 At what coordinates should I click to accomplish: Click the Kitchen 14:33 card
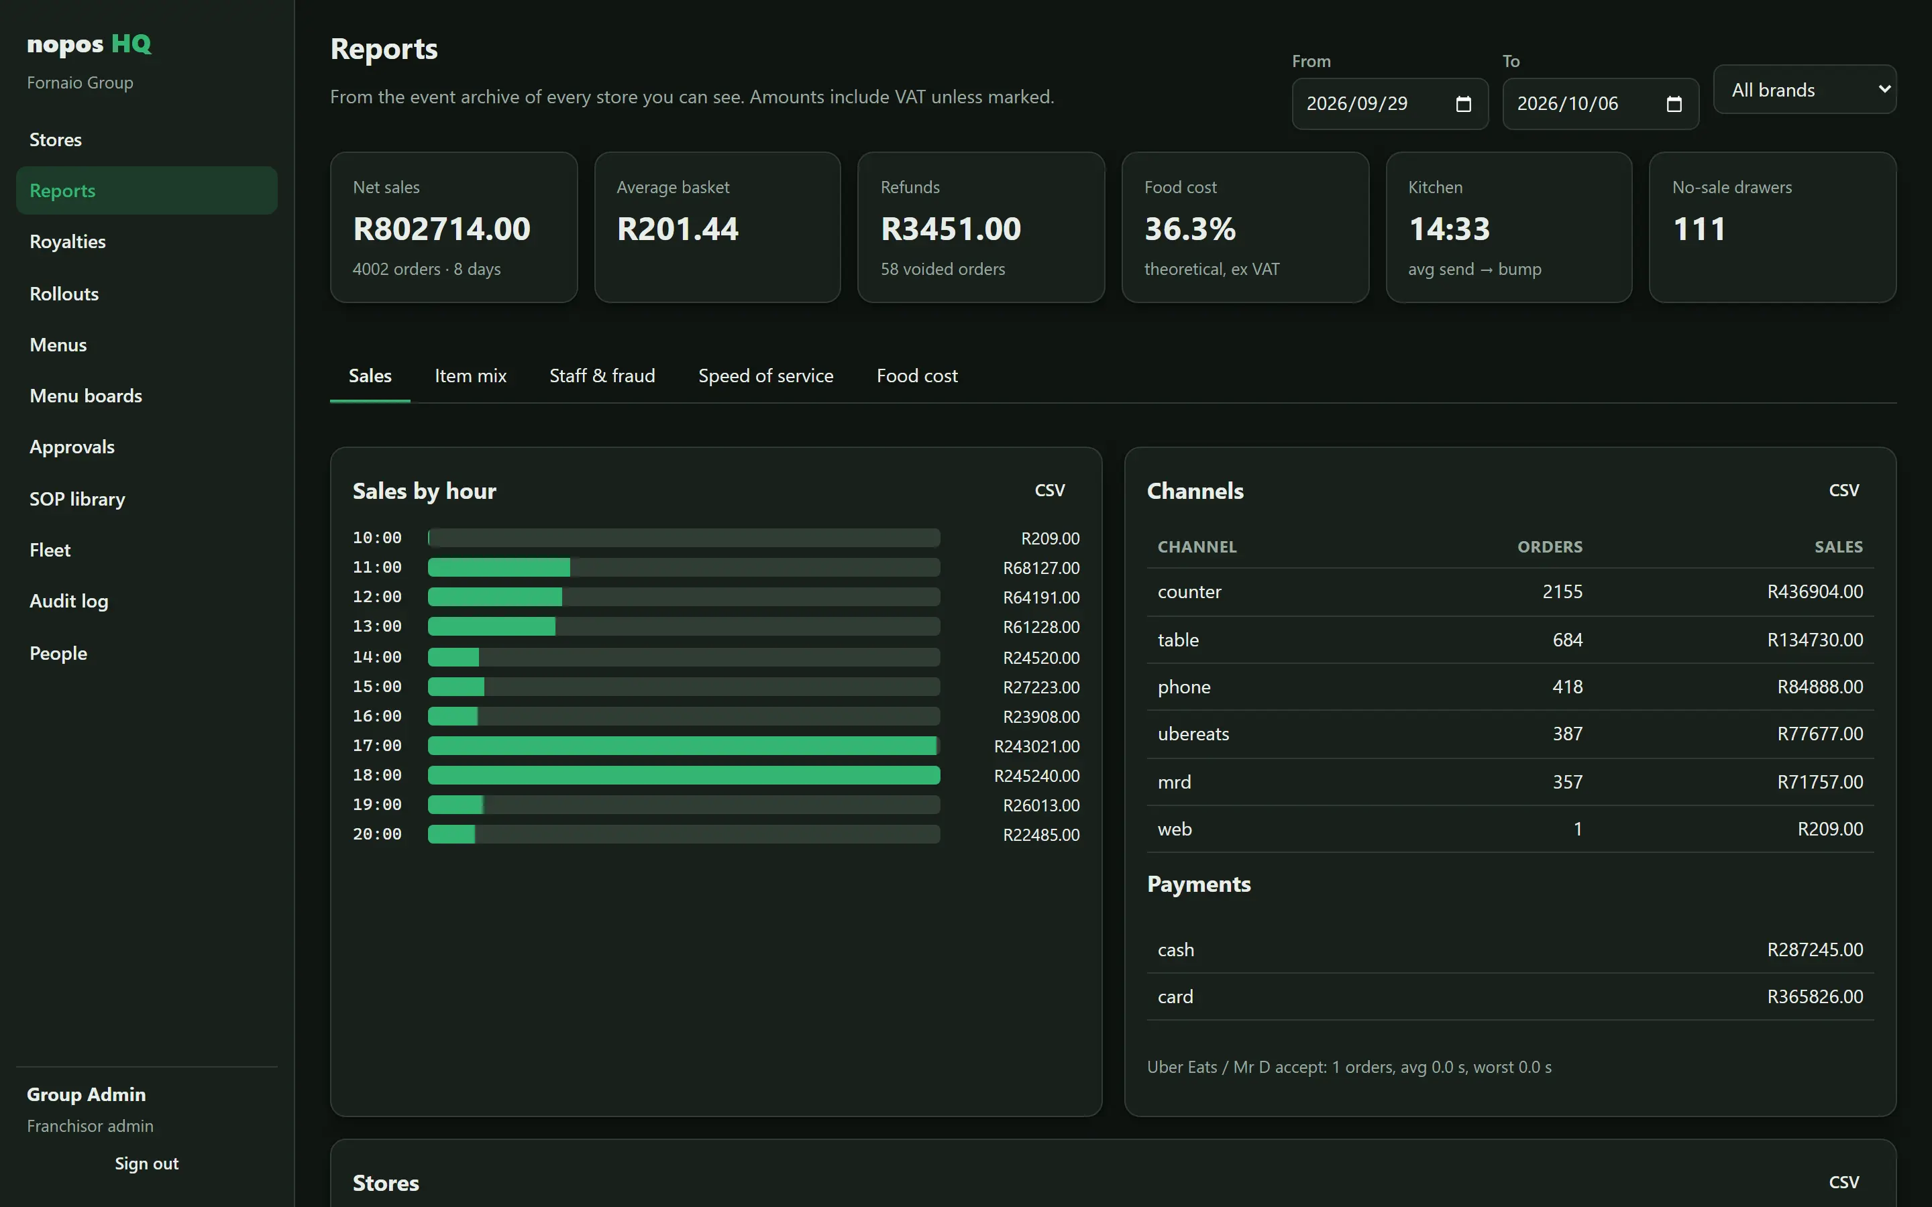[1509, 227]
